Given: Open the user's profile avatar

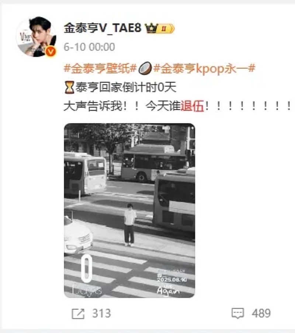Looking at the screenshot, I should coord(36,36).
